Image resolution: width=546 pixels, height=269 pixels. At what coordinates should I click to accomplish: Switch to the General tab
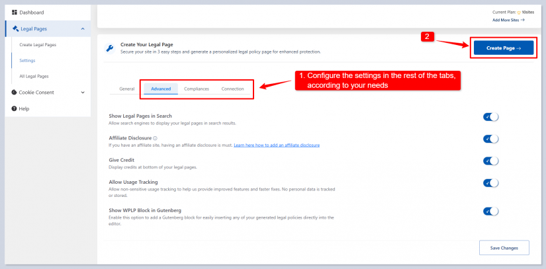[126, 89]
